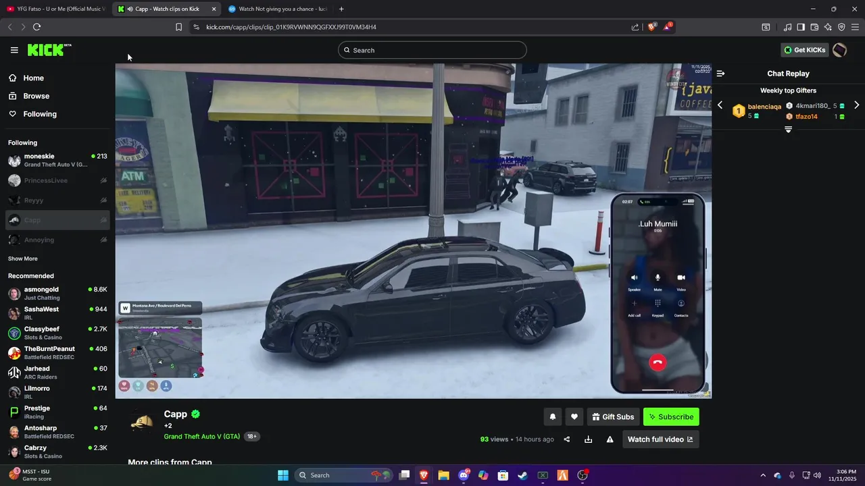Open Grand Theft Auto V category link
Image resolution: width=865 pixels, height=486 pixels.
(x=201, y=437)
